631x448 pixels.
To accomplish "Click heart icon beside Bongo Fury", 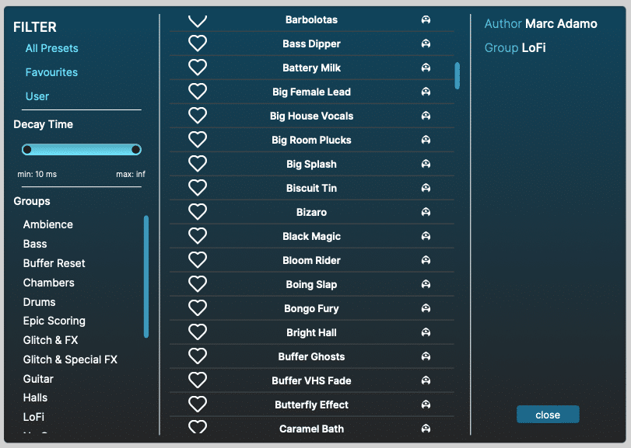I will [x=198, y=308].
